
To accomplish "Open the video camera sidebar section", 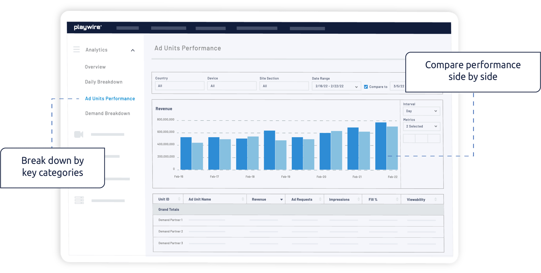I will pyautogui.click(x=79, y=134).
